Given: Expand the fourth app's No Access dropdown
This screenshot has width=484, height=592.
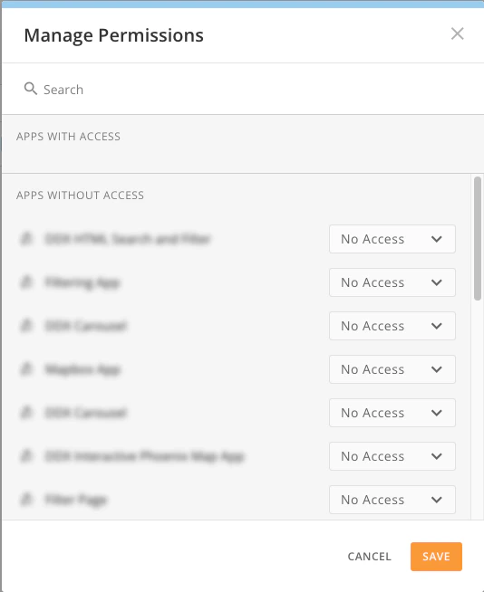Looking at the screenshot, I should [x=392, y=369].
